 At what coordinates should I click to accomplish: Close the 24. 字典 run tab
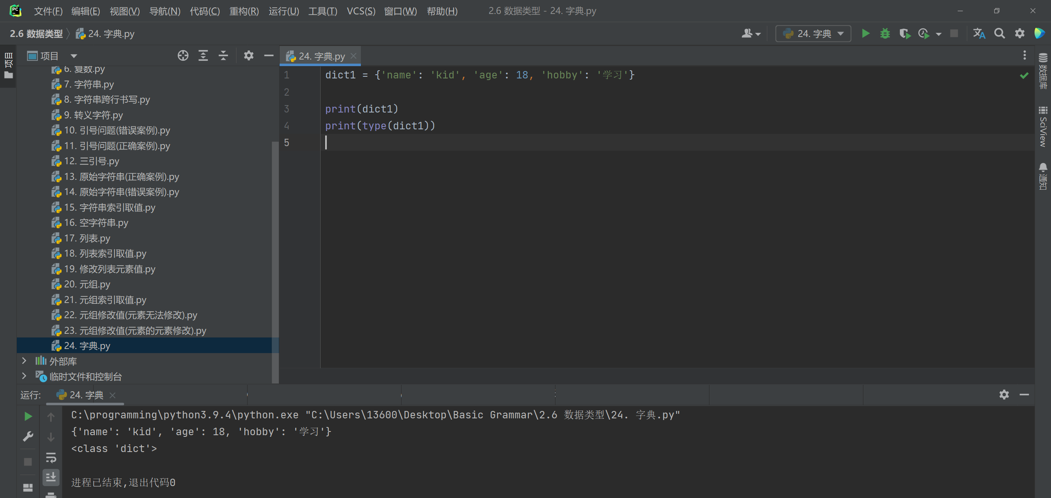coord(112,395)
